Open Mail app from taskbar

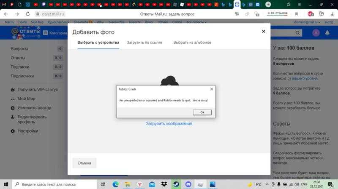pyautogui.click(x=152, y=184)
